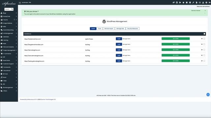Open the Security Measures tab

click(x=133, y=29)
